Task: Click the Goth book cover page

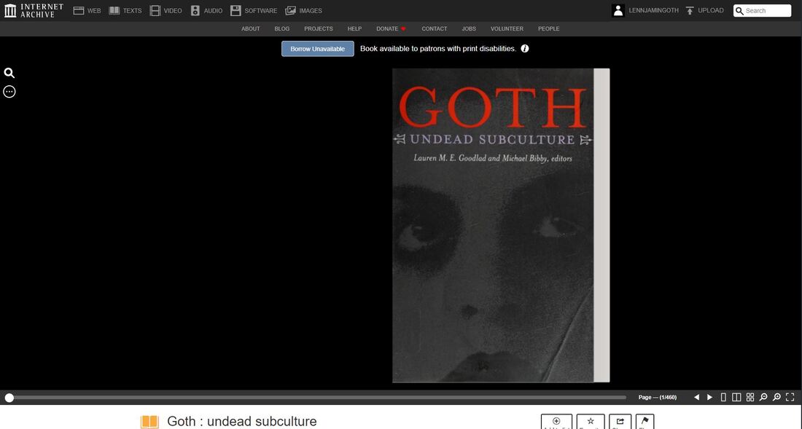Action: click(501, 225)
